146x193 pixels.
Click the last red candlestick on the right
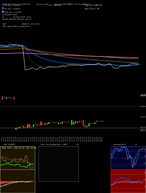(102, 121)
